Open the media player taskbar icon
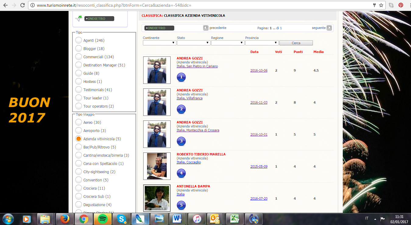411x225 pixels. pos(27,219)
